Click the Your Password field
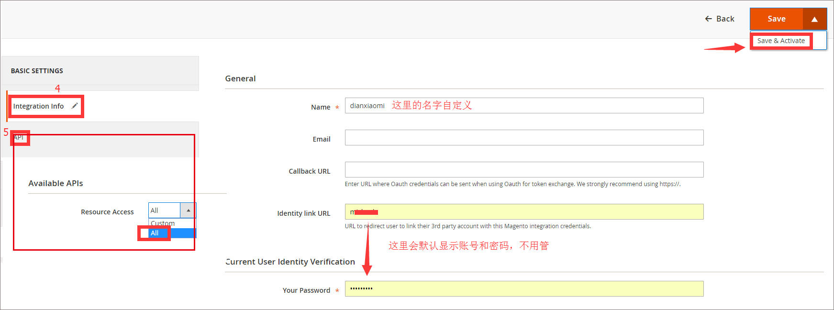 (523, 289)
